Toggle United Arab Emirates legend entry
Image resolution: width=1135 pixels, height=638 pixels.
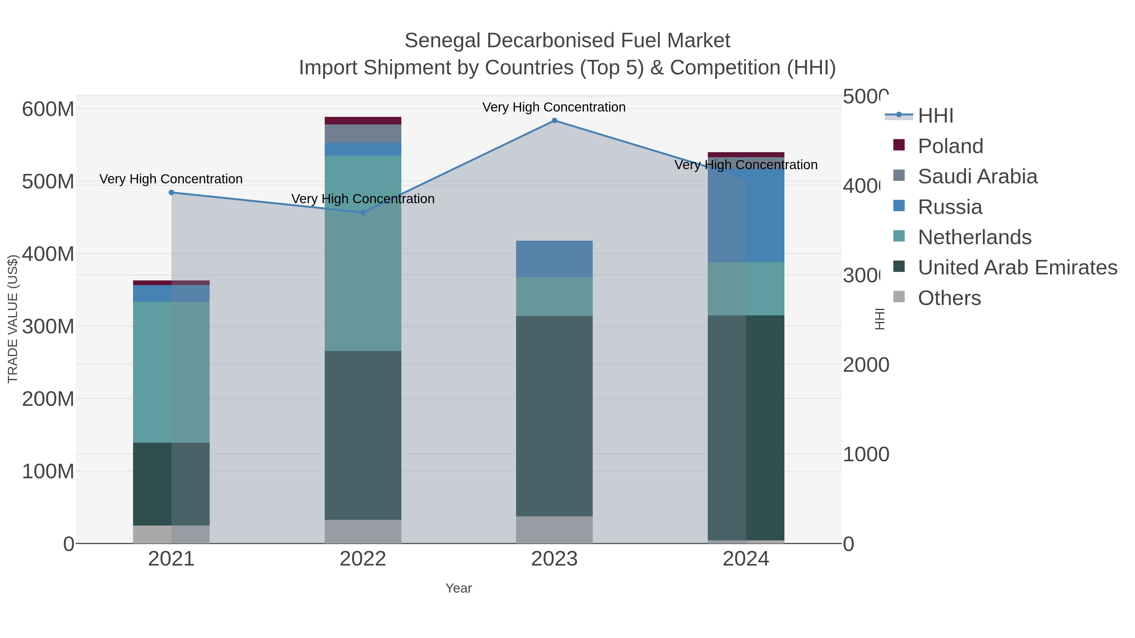[1005, 267]
